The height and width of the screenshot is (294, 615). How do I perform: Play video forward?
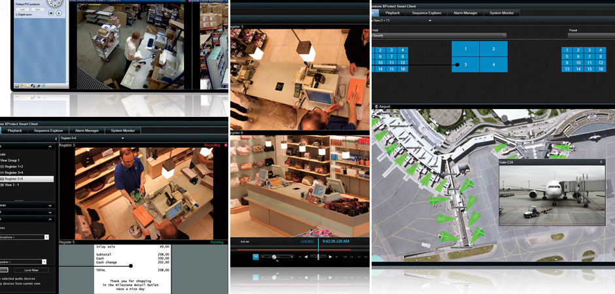click(330, 257)
